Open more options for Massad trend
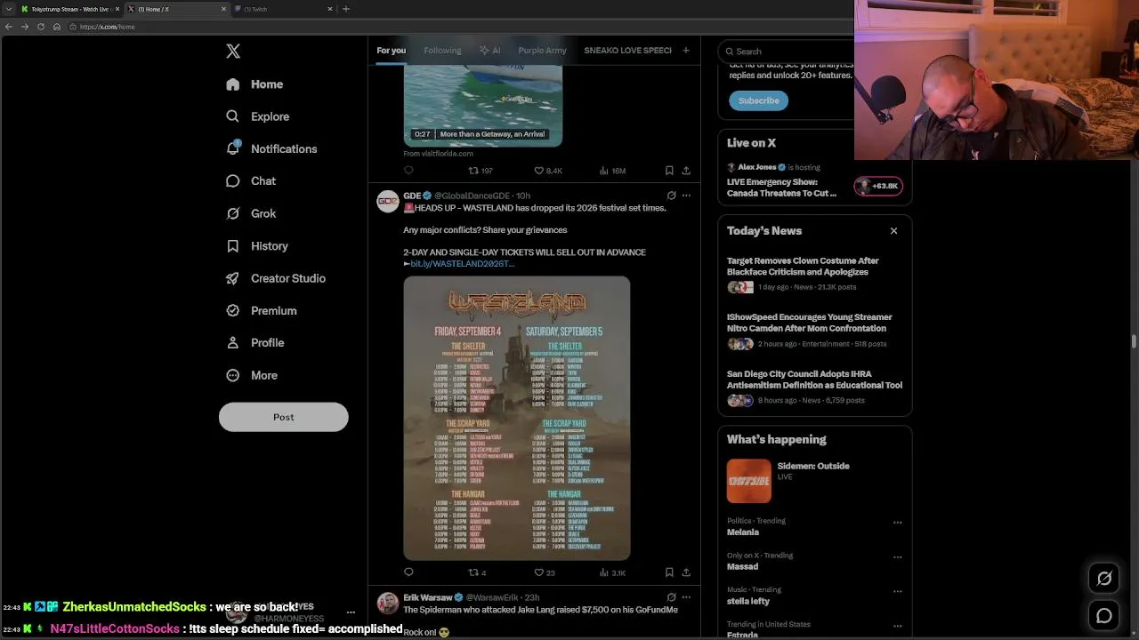The image size is (1139, 640). (897, 557)
